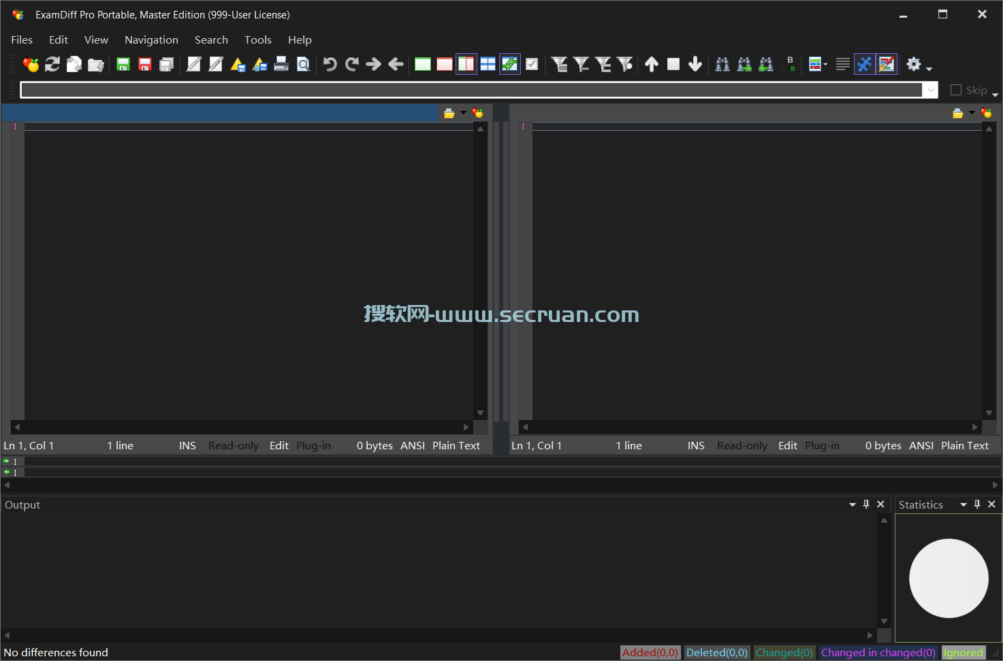Click the first filter funnel icon

(559, 64)
